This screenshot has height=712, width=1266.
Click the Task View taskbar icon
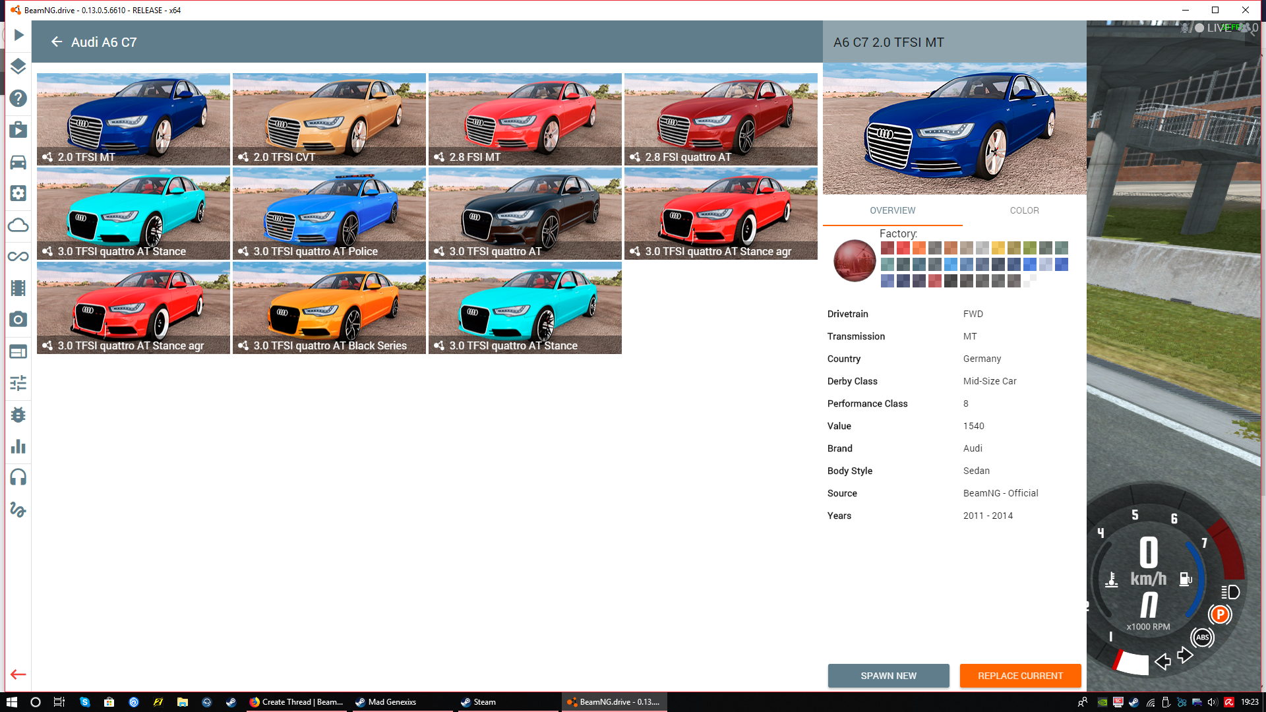59,702
